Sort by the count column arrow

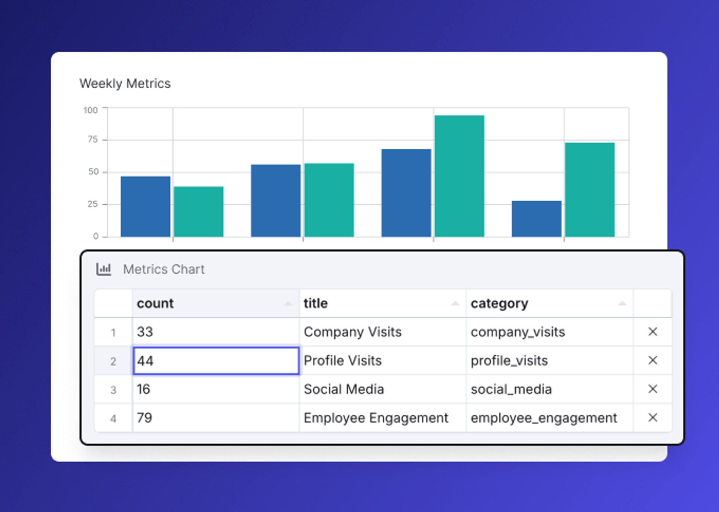pyautogui.click(x=288, y=303)
